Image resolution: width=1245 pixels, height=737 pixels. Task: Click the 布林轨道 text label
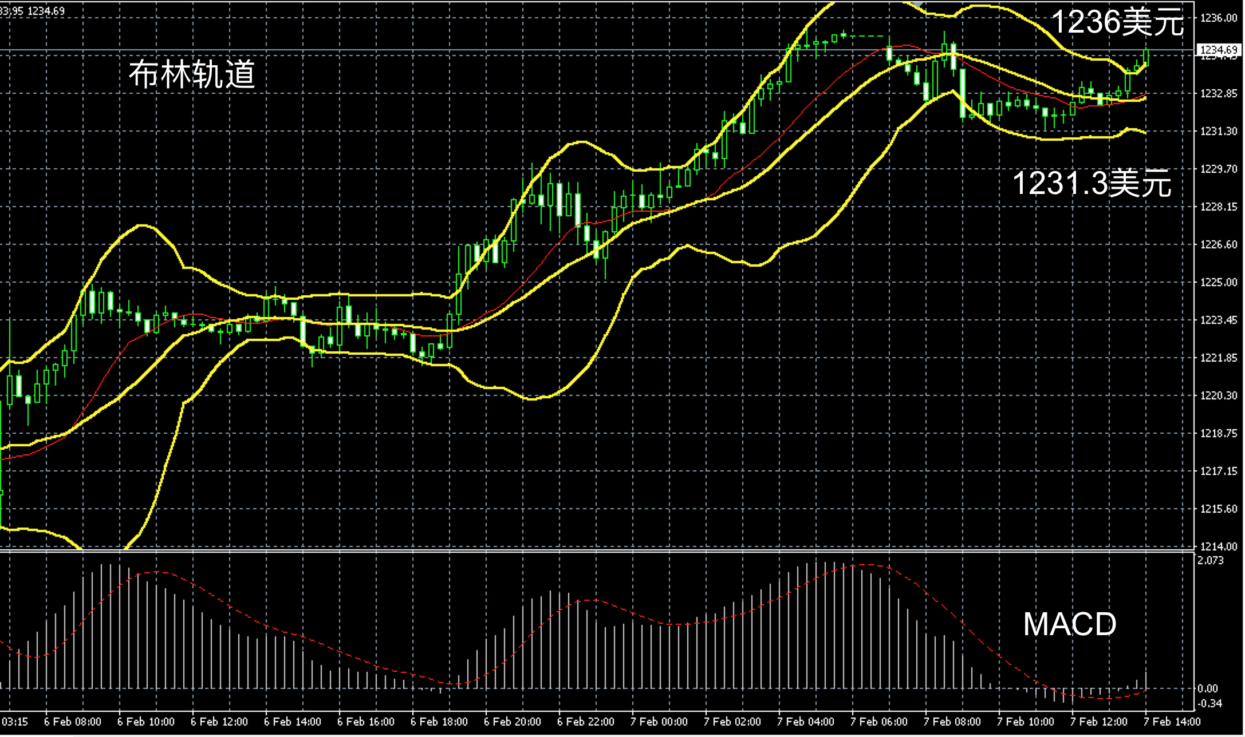pyautogui.click(x=192, y=74)
